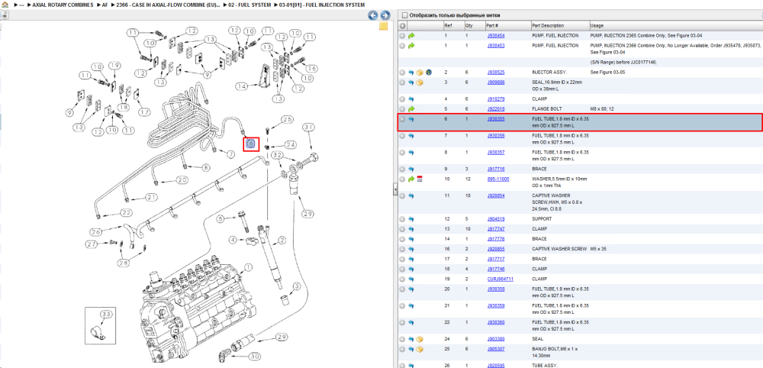Toggle the show-only-selected-marks checkbox
Screen dimensions: 763x368
[x=404, y=15]
